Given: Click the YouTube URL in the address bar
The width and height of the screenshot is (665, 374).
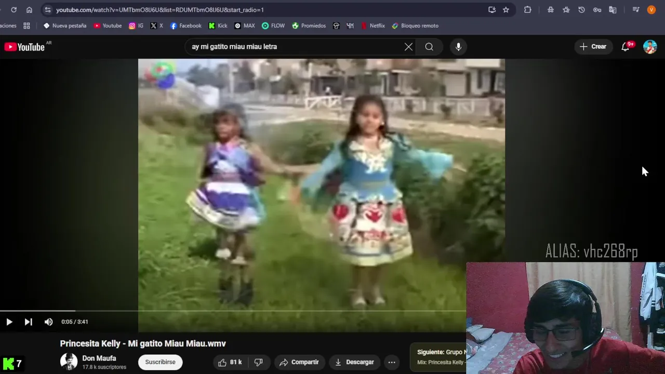Looking at the screenshot, I should (x=160, y=10).
